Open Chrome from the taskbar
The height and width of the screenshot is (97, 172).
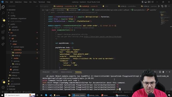69,95
